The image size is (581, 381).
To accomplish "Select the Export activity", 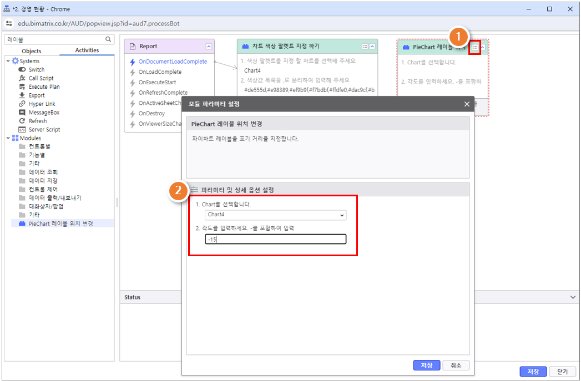I will pyautogui.click(x=37, y=95).
